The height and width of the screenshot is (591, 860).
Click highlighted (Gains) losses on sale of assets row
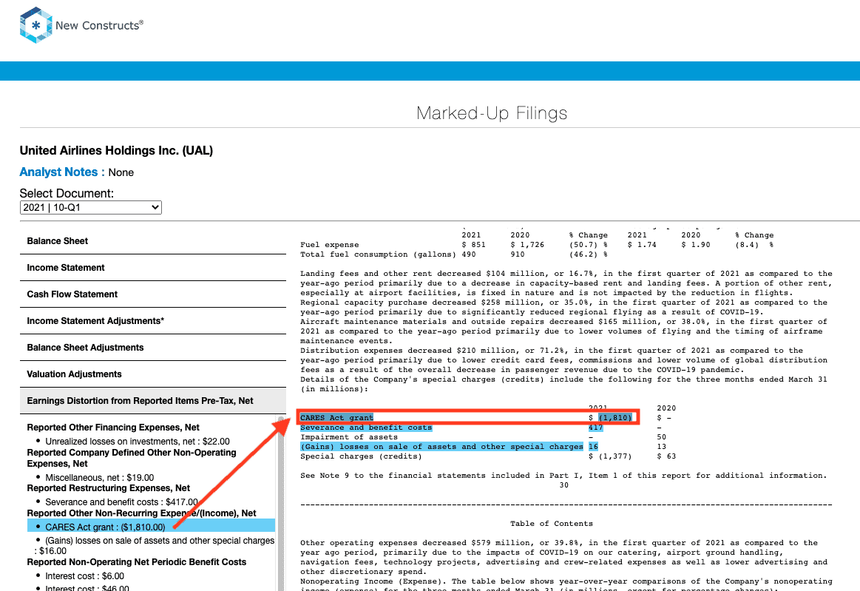(449, 447)
